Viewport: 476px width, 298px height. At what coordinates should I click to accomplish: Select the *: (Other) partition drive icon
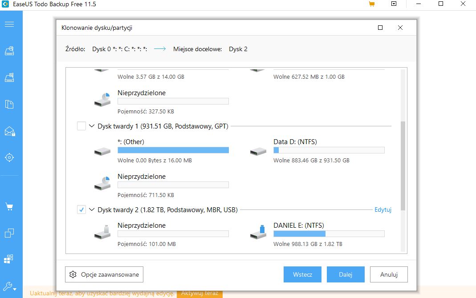click(x=102, y=151)
